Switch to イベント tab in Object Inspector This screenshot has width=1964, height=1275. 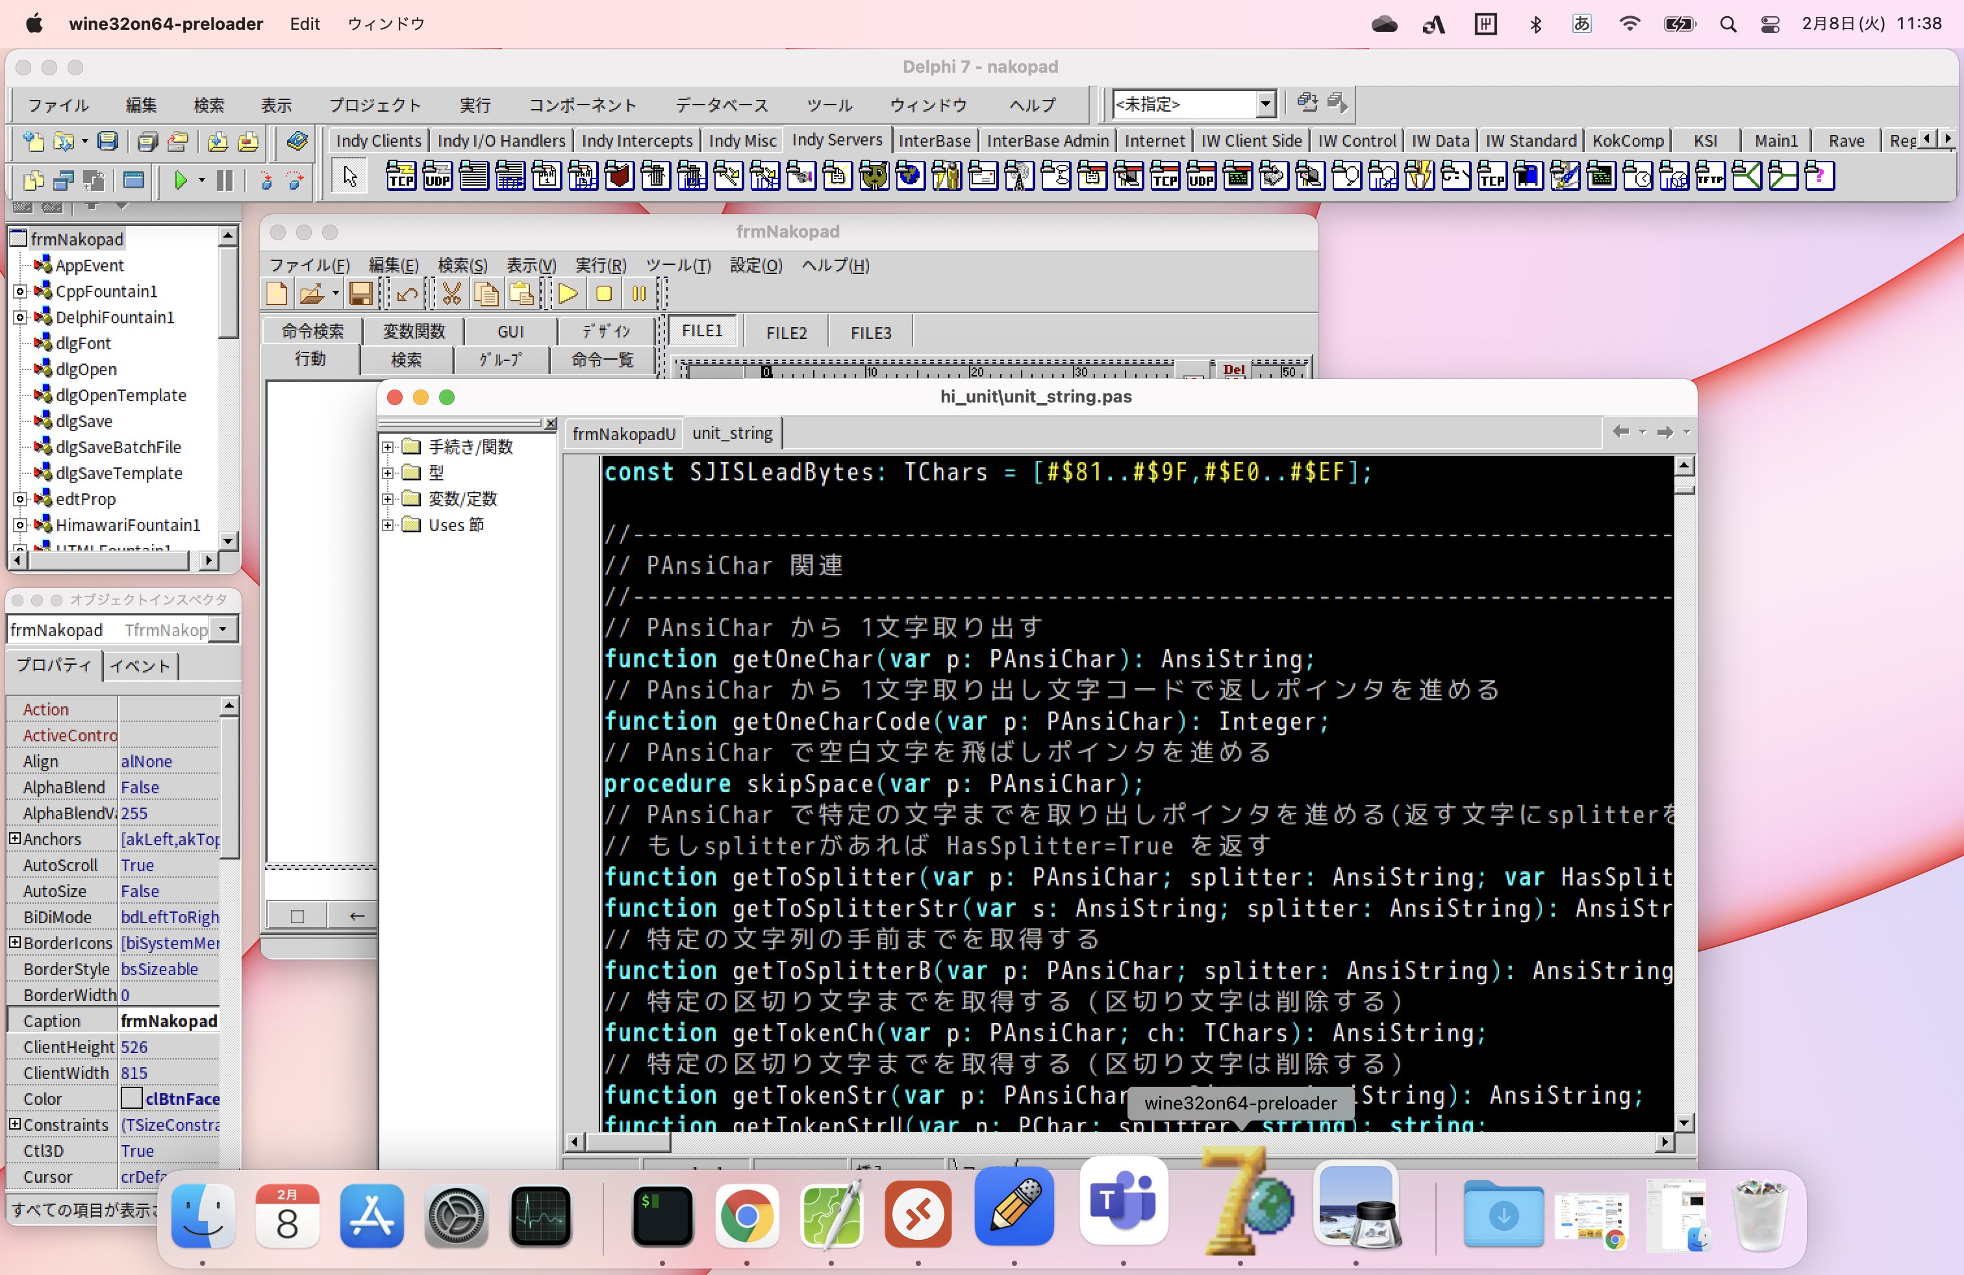pos(140,665)
